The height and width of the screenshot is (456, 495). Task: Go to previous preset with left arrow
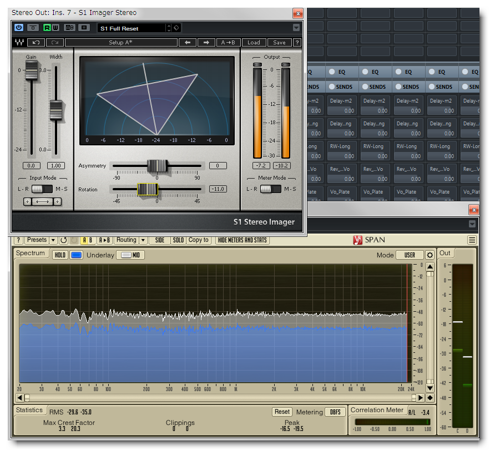click(x=188, y=42)
